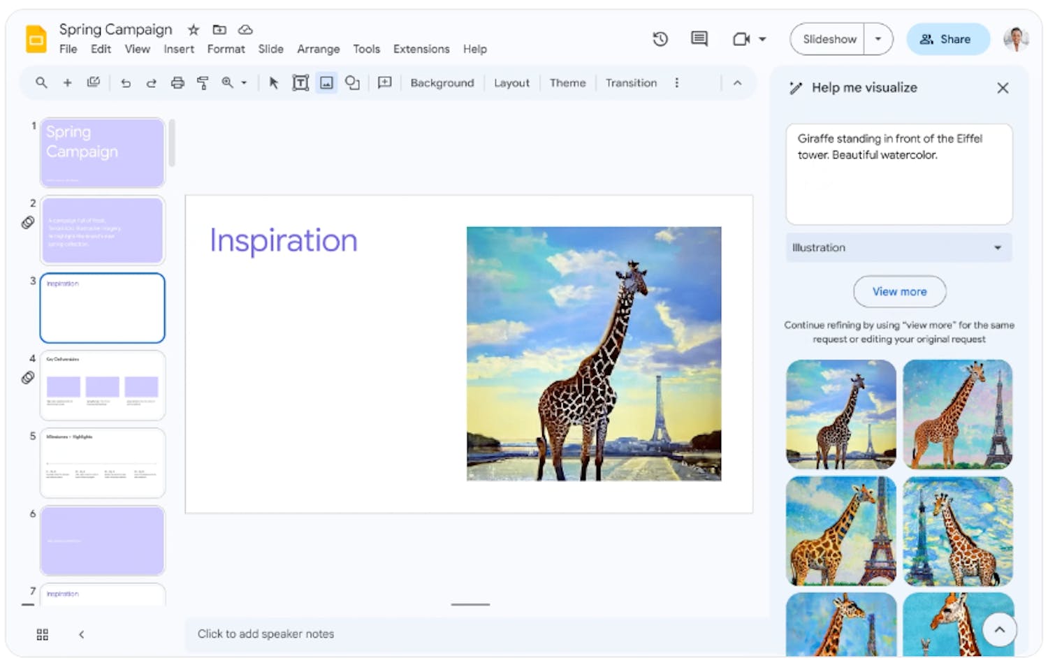Screen dimensions: 1048x665
Task: Start a Meet call with the camera icon
Action: tap(742, 39)
